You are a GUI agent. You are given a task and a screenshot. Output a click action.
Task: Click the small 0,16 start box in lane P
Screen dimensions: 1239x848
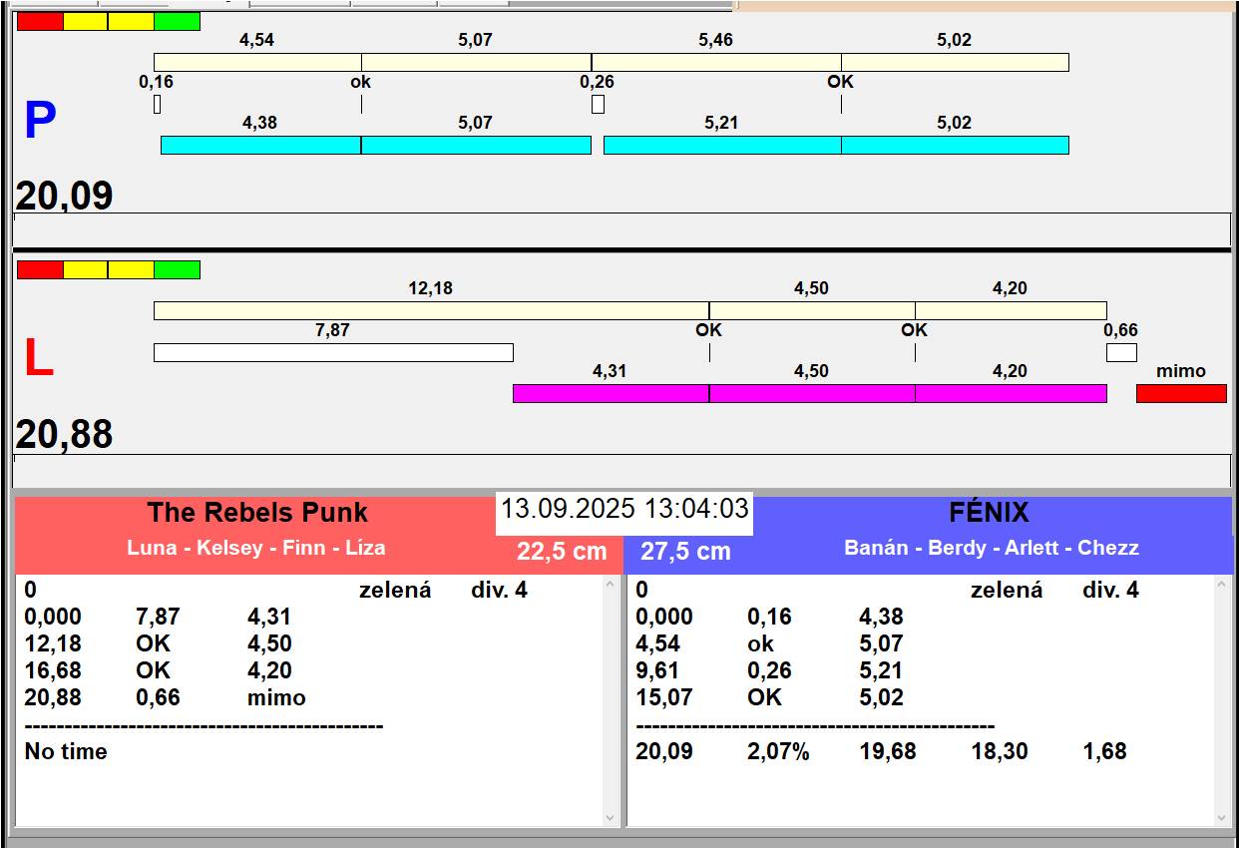[158, 104]
